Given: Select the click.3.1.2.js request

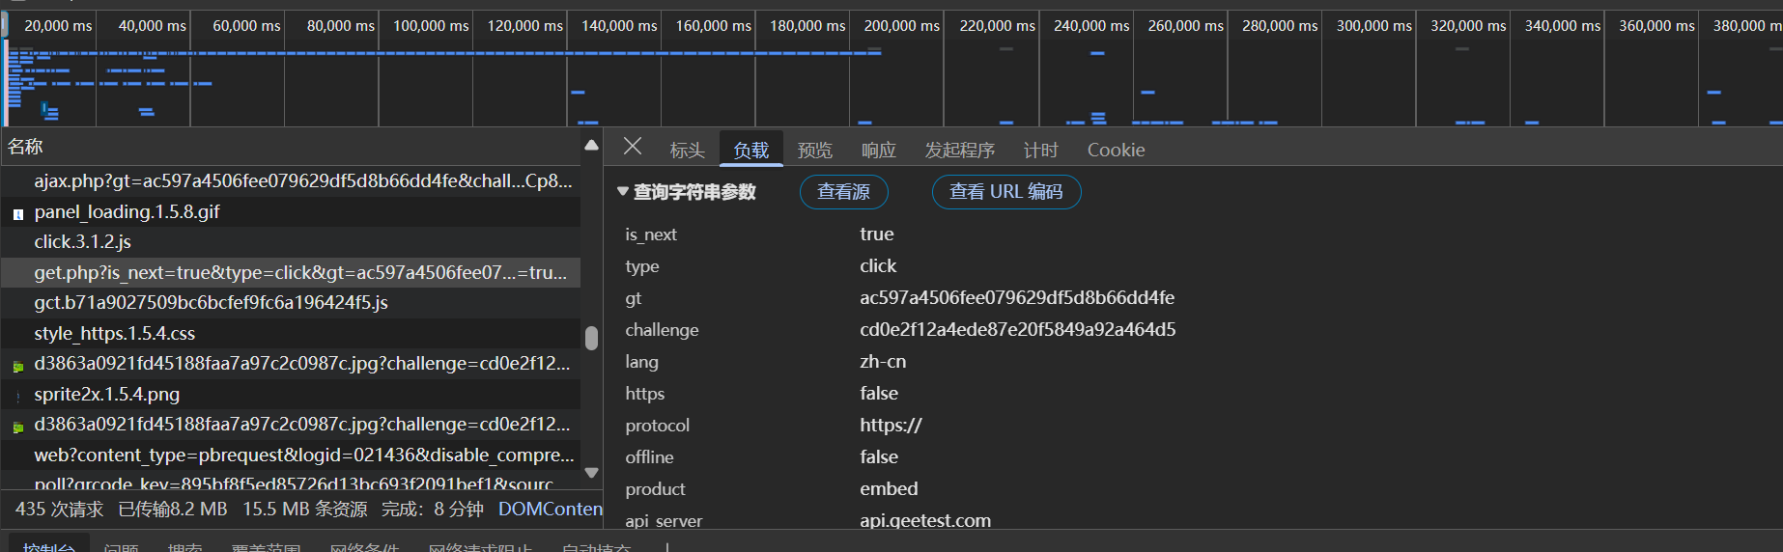Looking at the screenshot, I should click(83, 242).
